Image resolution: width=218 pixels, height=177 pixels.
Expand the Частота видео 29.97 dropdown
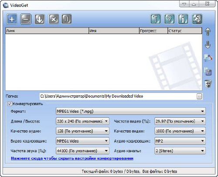point(180,121)
